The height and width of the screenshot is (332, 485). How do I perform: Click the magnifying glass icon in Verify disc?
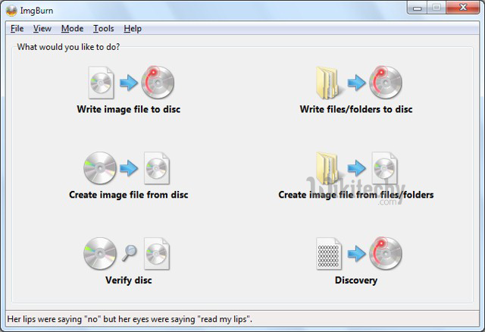pyautogui.click(x=130, y=253)
